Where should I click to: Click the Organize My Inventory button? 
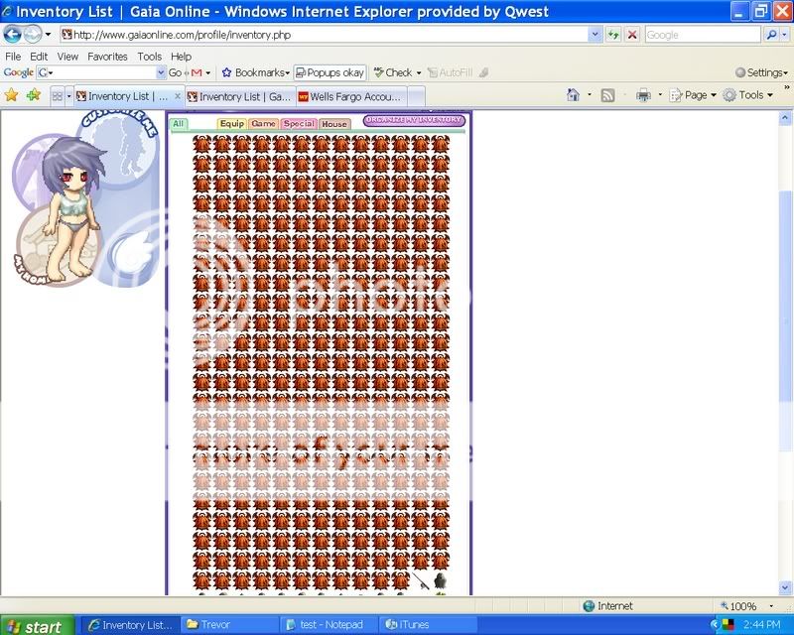[x=414, y=120]
